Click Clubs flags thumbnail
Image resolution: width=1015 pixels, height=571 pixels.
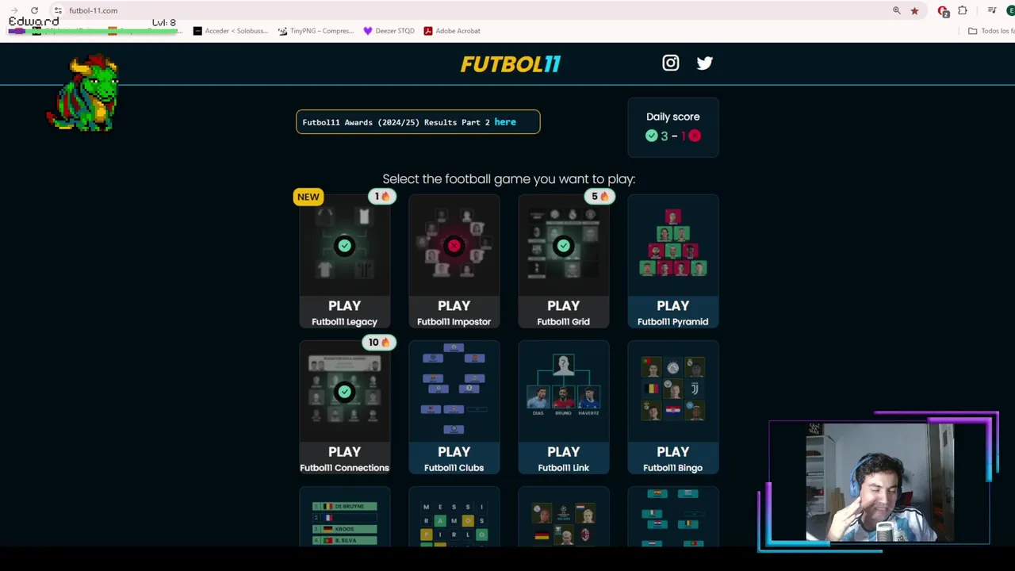454,389
